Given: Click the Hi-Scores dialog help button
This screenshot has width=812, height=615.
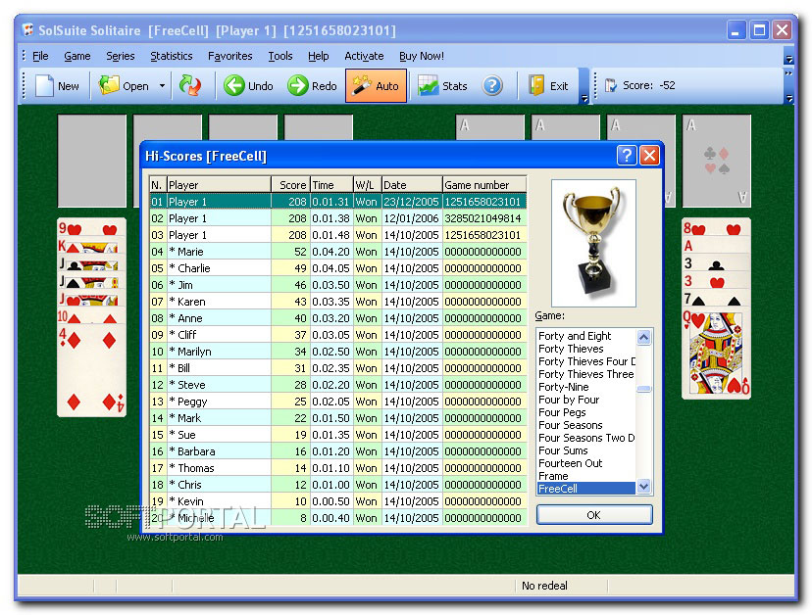Looking at the screenshot, I should coord(627,155).
